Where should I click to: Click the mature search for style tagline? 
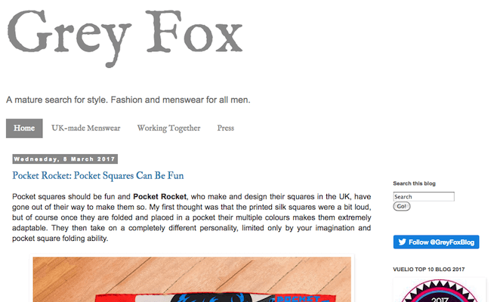click(128, 100)
